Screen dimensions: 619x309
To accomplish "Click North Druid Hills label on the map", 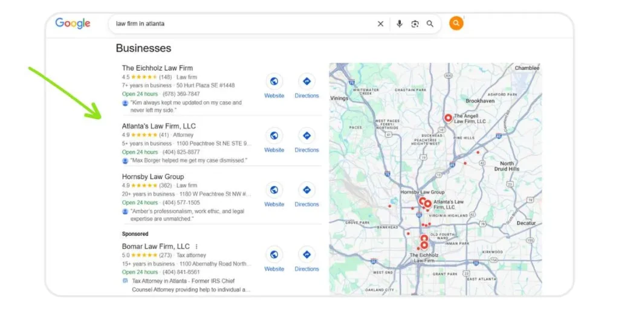I will click(x=507, y=167).
